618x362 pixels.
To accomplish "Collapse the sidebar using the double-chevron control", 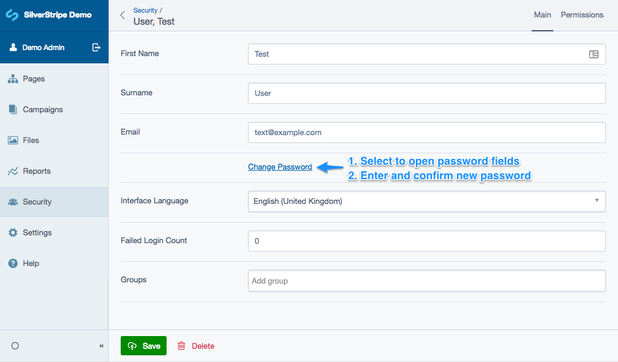I will pyautogui.click(x=101, y=346).
